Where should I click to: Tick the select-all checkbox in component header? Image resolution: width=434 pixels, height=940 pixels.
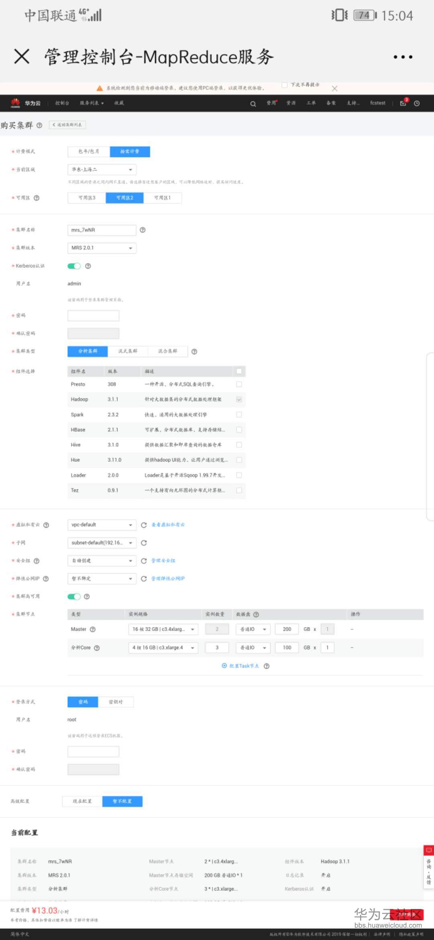click(239, 371)
